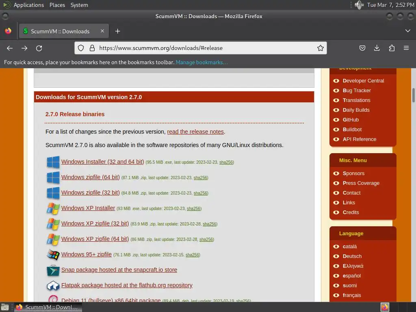This screenshot has height=312, width=416.
Task: Click the forward navigation arrow
Action: coord(24,48)
